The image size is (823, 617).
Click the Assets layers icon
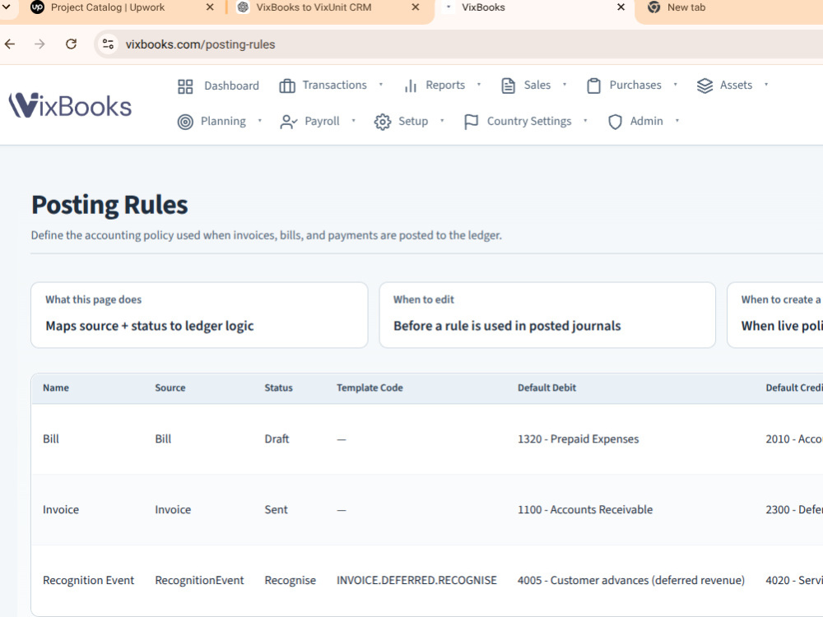point(704,86)
